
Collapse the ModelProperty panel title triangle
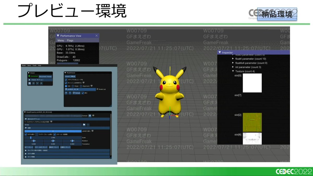point(25,112)
